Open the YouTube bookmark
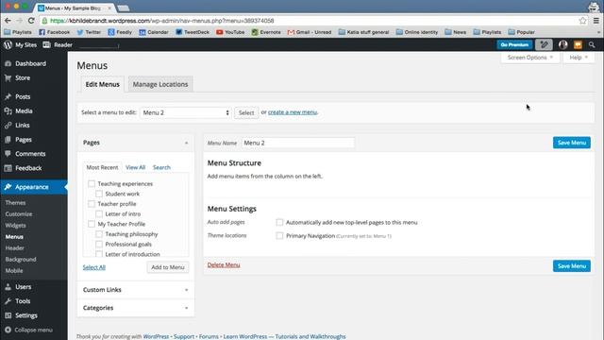The image size is (604, 340). pyautogui.click(x=230, y=32)
